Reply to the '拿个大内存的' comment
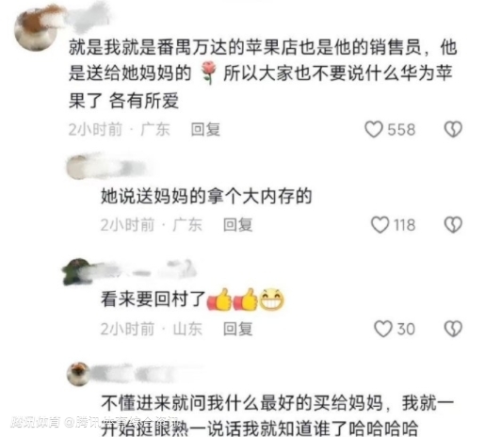This screenshot has height=437, width=485. 237,225
